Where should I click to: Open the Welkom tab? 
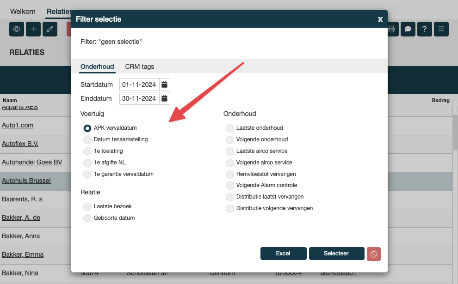[x=23, y=11]
